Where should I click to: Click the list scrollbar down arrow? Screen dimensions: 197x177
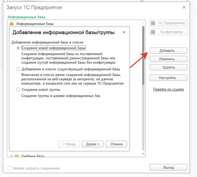click(143, 154)
